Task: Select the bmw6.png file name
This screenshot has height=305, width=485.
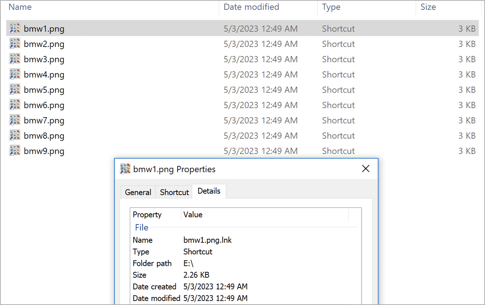Action: click(x=44, y=105)
